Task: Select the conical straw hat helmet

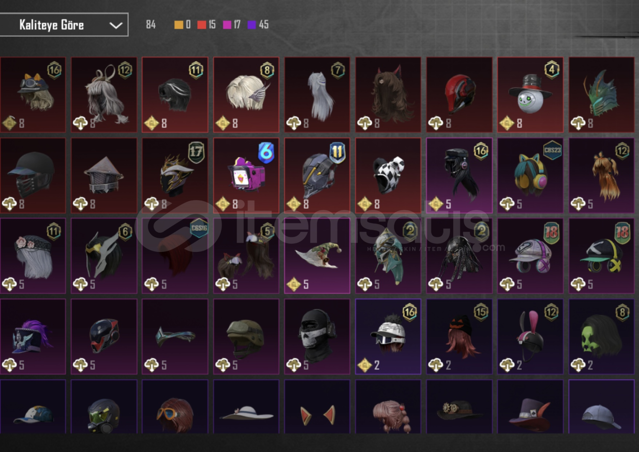Action: [x=104, y=175]
